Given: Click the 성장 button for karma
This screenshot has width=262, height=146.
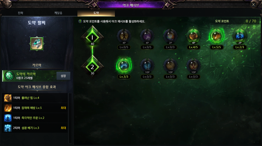Looking at the screenshot, I should click(x=63, y=76).
